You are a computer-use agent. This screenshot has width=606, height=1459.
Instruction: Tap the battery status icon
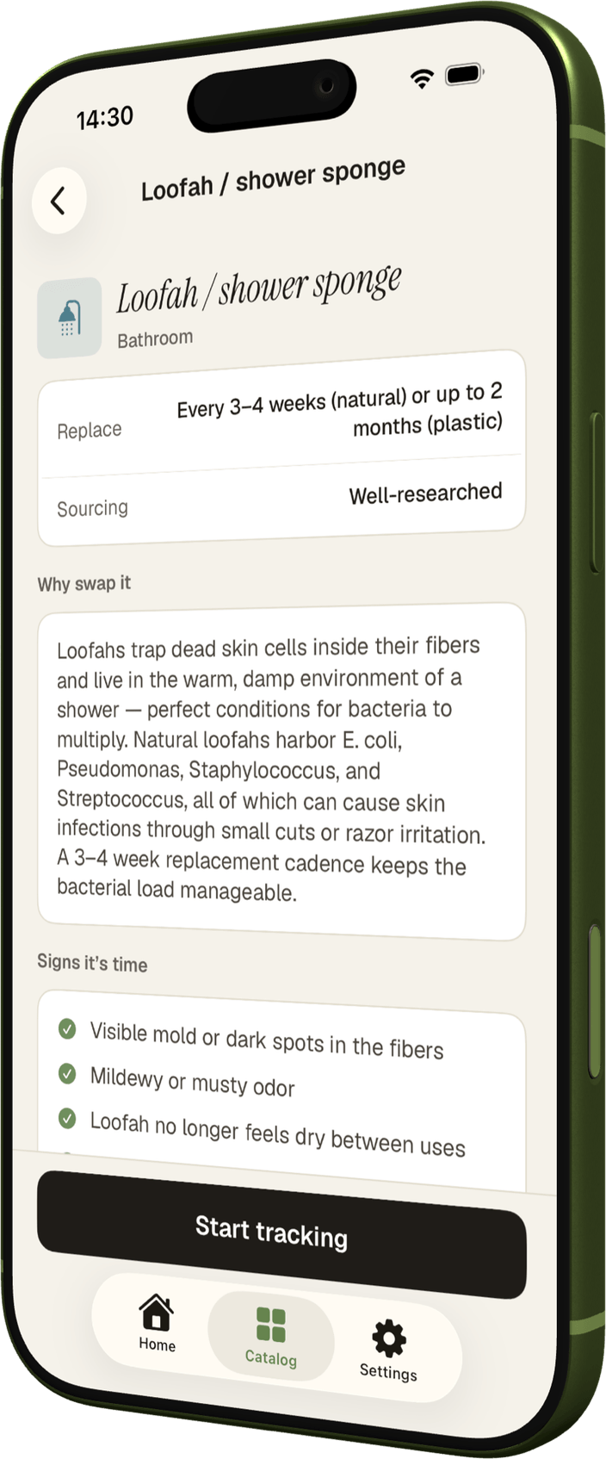465,74
